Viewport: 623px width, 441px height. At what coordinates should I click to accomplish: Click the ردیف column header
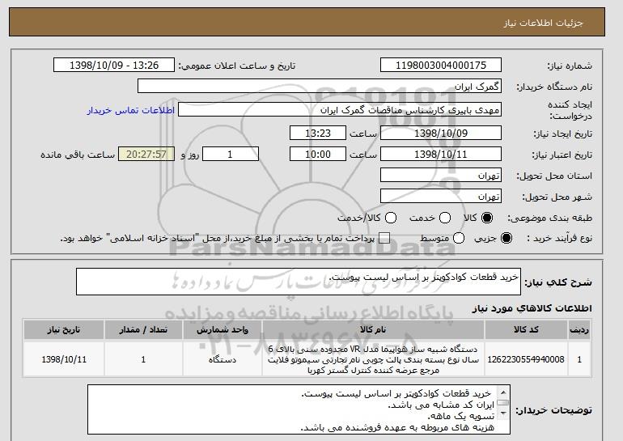pos(579,330)
